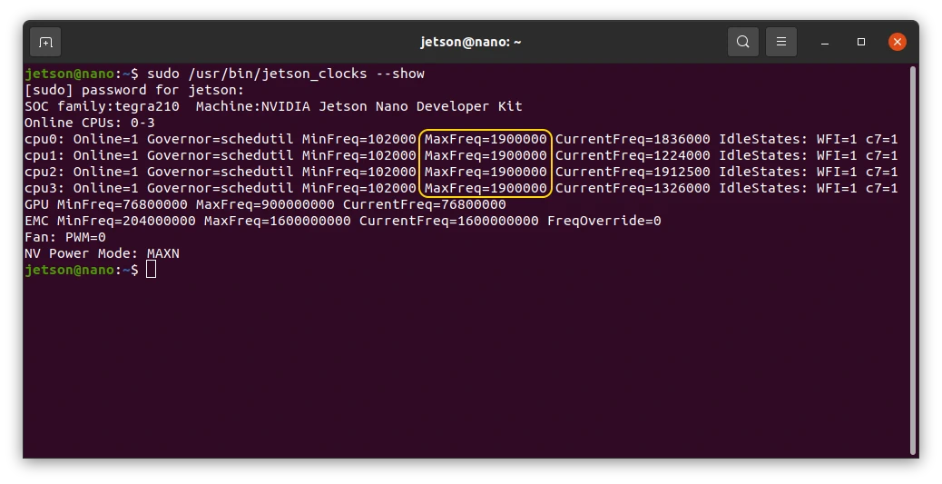Minimize the terminal window

[x=825, y=42]
